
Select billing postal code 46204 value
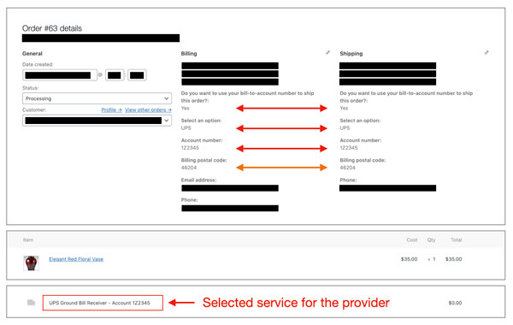point(189,168)
